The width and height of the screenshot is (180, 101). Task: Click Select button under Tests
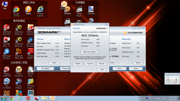coord(54,63)
